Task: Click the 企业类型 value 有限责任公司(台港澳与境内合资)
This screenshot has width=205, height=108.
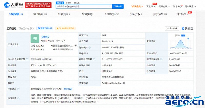Action: click(47, 71)
